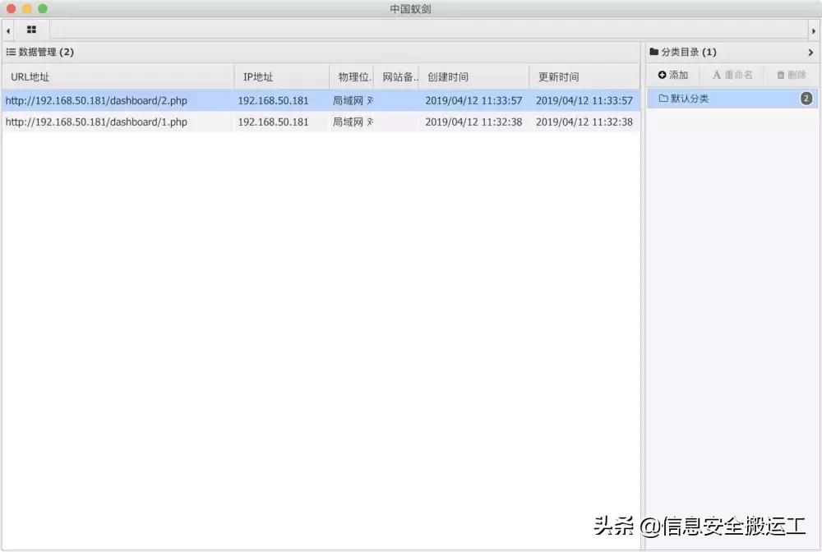822x552 pixels.
Task: Click the plus icon on the 添加 button
Action: pyautogui.click(x=663, y=75)
